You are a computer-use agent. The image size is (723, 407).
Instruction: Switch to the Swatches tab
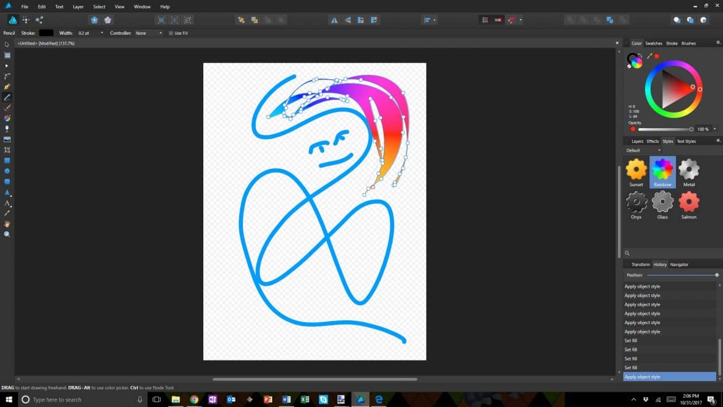pos(653,43)
